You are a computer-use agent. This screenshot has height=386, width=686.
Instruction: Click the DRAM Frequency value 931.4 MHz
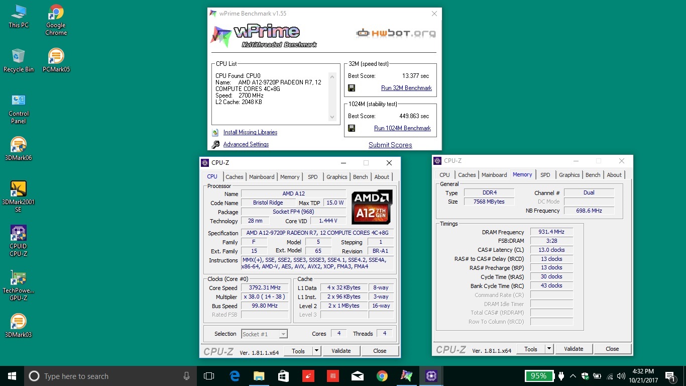[551, 232]
